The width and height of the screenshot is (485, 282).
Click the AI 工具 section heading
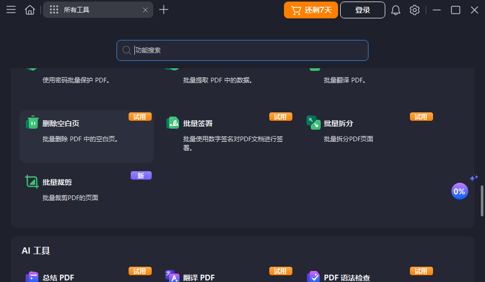pos(36,250)
